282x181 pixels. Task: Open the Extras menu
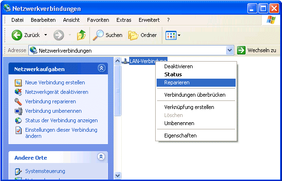click(124, 20)
